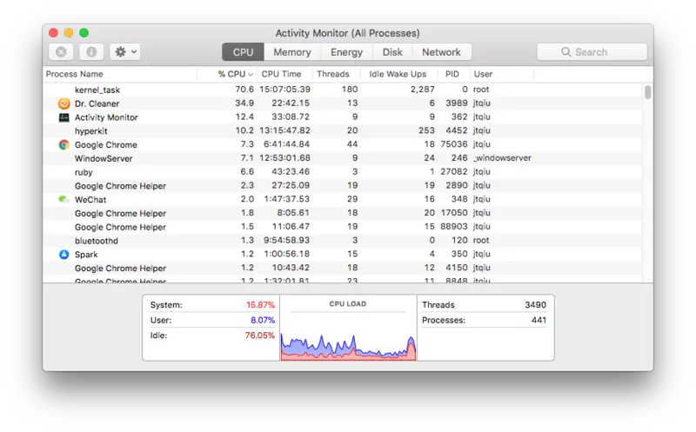Screen dimensions: 696x432
Task: Open the process info inspector icon
Action: (91, 52)
